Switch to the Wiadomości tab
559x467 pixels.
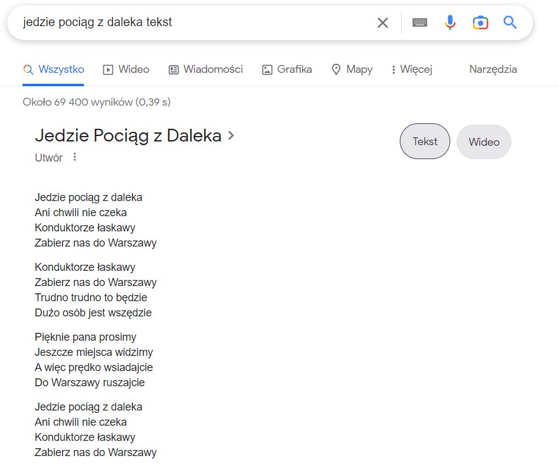pos(206,69)
